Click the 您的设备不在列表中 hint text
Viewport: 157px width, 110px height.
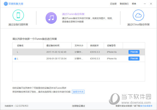click(39, 88)
